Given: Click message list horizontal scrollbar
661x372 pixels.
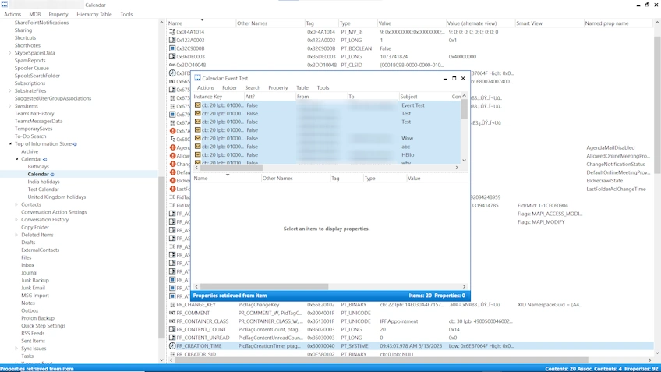Looking at the screenshot, I should (231, 168).
